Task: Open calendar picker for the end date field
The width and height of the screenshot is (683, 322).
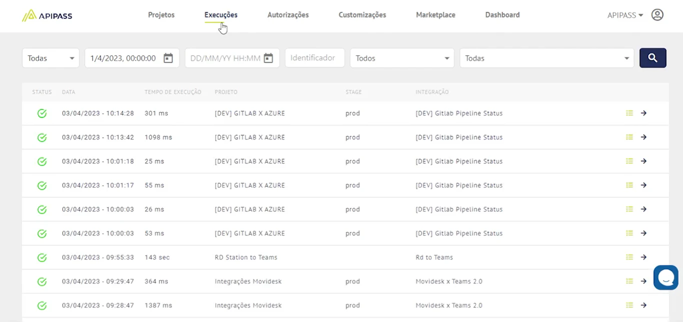Action: coord(268,57)
